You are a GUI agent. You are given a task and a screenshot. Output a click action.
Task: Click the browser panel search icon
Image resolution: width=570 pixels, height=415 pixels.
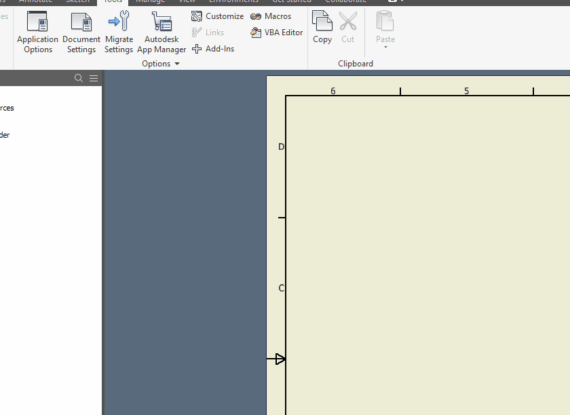(x=79, y=78)
